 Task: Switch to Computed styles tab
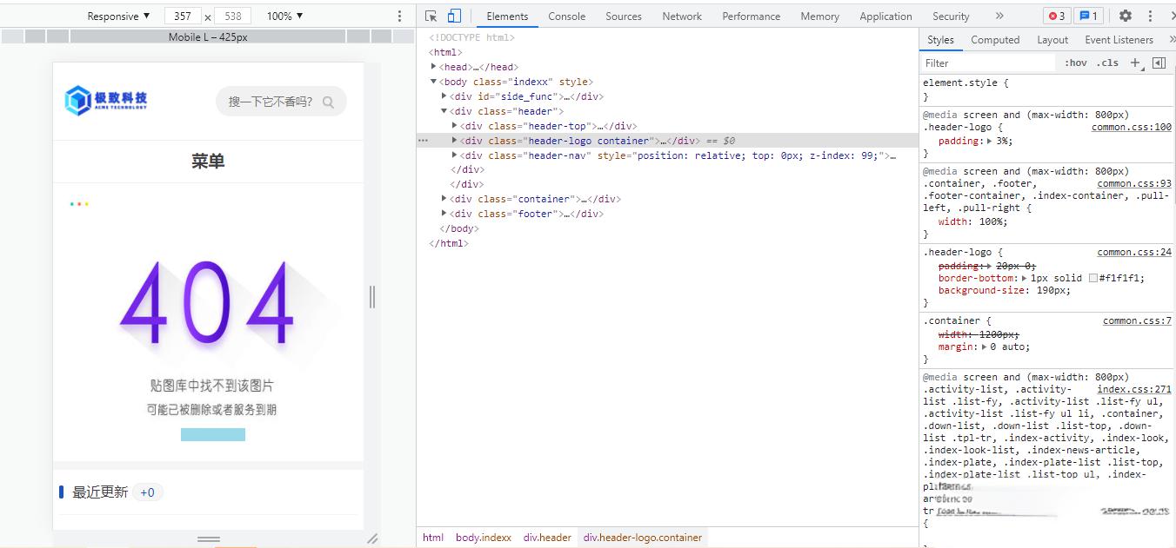click(x=995, y=39)
